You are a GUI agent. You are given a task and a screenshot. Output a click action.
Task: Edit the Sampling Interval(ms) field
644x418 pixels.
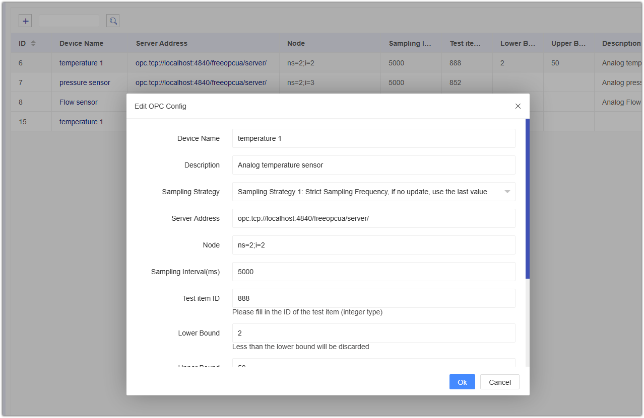(x=373, y=272)
